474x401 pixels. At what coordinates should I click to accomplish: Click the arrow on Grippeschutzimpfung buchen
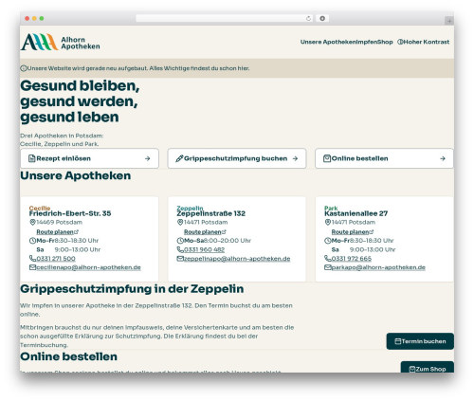(295, 158)
